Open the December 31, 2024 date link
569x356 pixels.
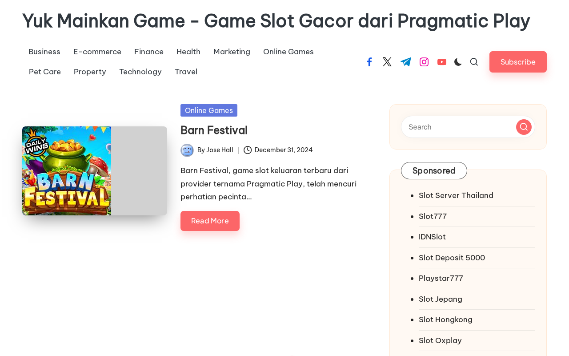(x=284, y=150)
